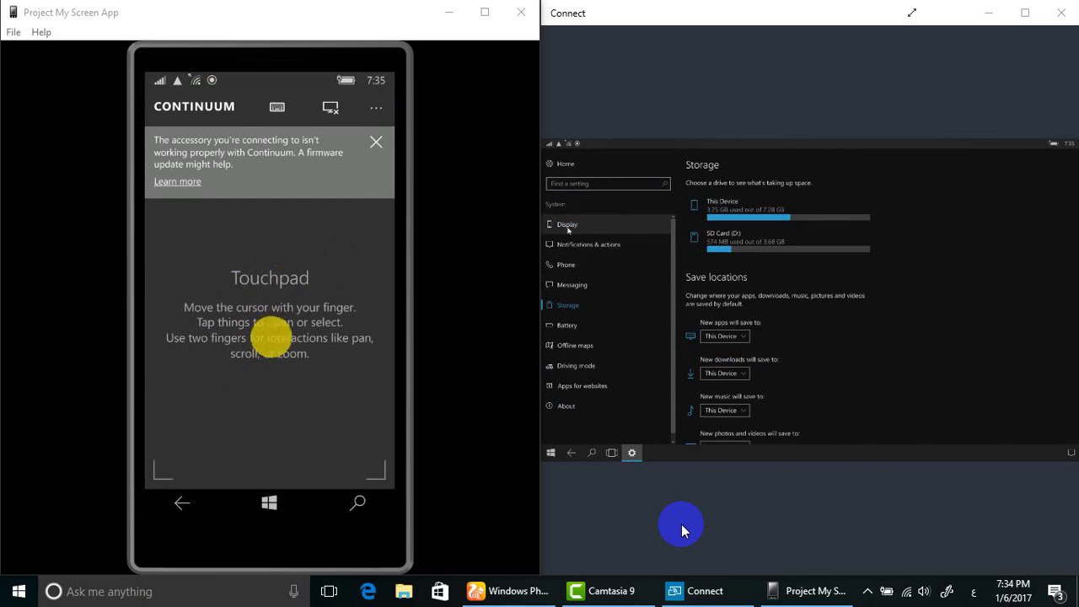Click the Continuum notification icon at taskbar right
This screenshot has width=1079, height=607.
coord(1071,453)
